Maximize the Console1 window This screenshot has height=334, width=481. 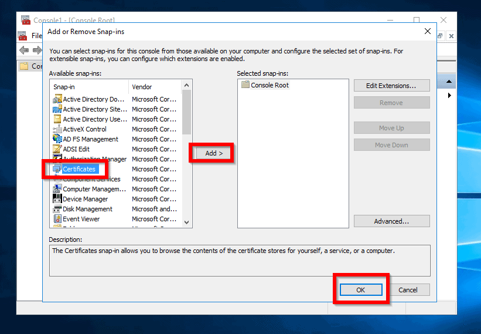tap(417, 20)
